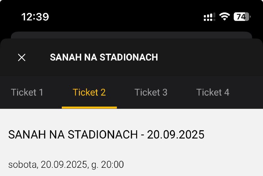
Task: Tap the 20.09.2025 date in the event heading
Action: (x=176, y=135)
